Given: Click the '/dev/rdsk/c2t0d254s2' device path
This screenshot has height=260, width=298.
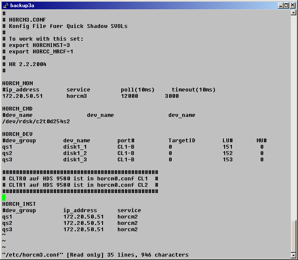Looking at the screenshot, I should [x=36, y=122].
